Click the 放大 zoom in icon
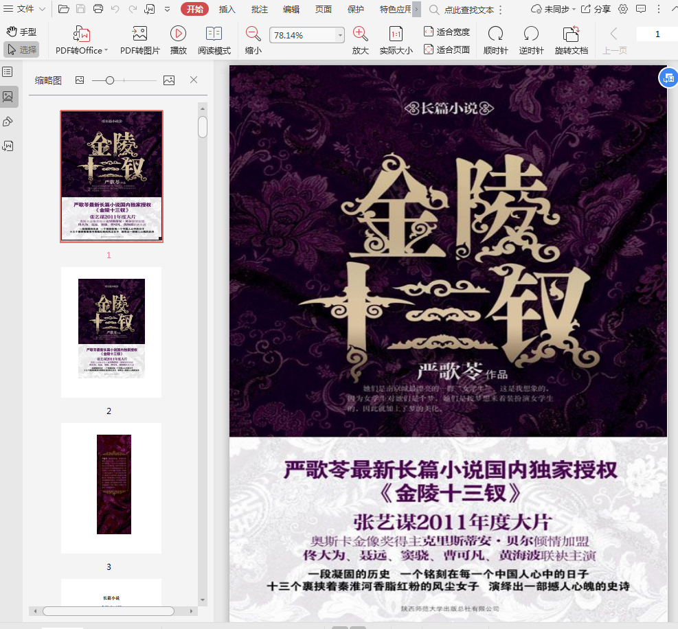This screenshot has height=629, width=678. [x=360, y=41]
